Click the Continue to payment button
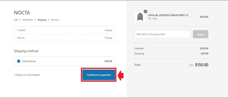This screenshot has height=98, width=228. 99,75
